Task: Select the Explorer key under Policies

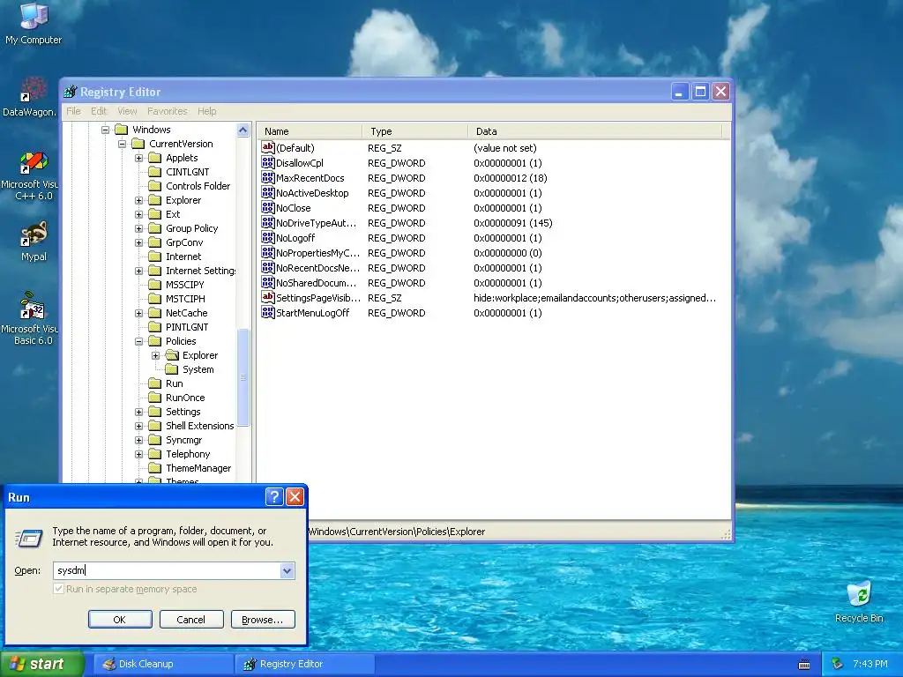Action: (x=200, y=356)
